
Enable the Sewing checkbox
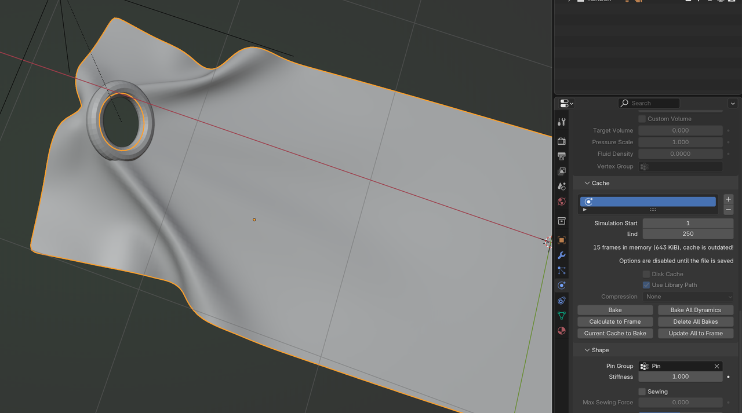[642, 392]
